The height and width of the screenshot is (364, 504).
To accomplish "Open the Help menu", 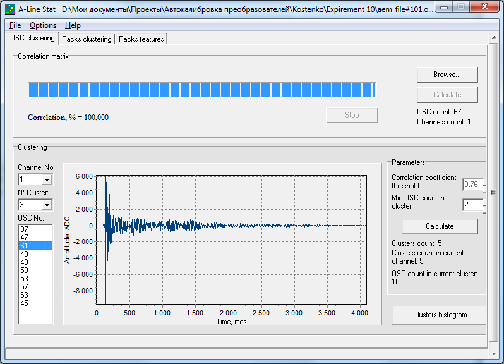I will point(73,25).
